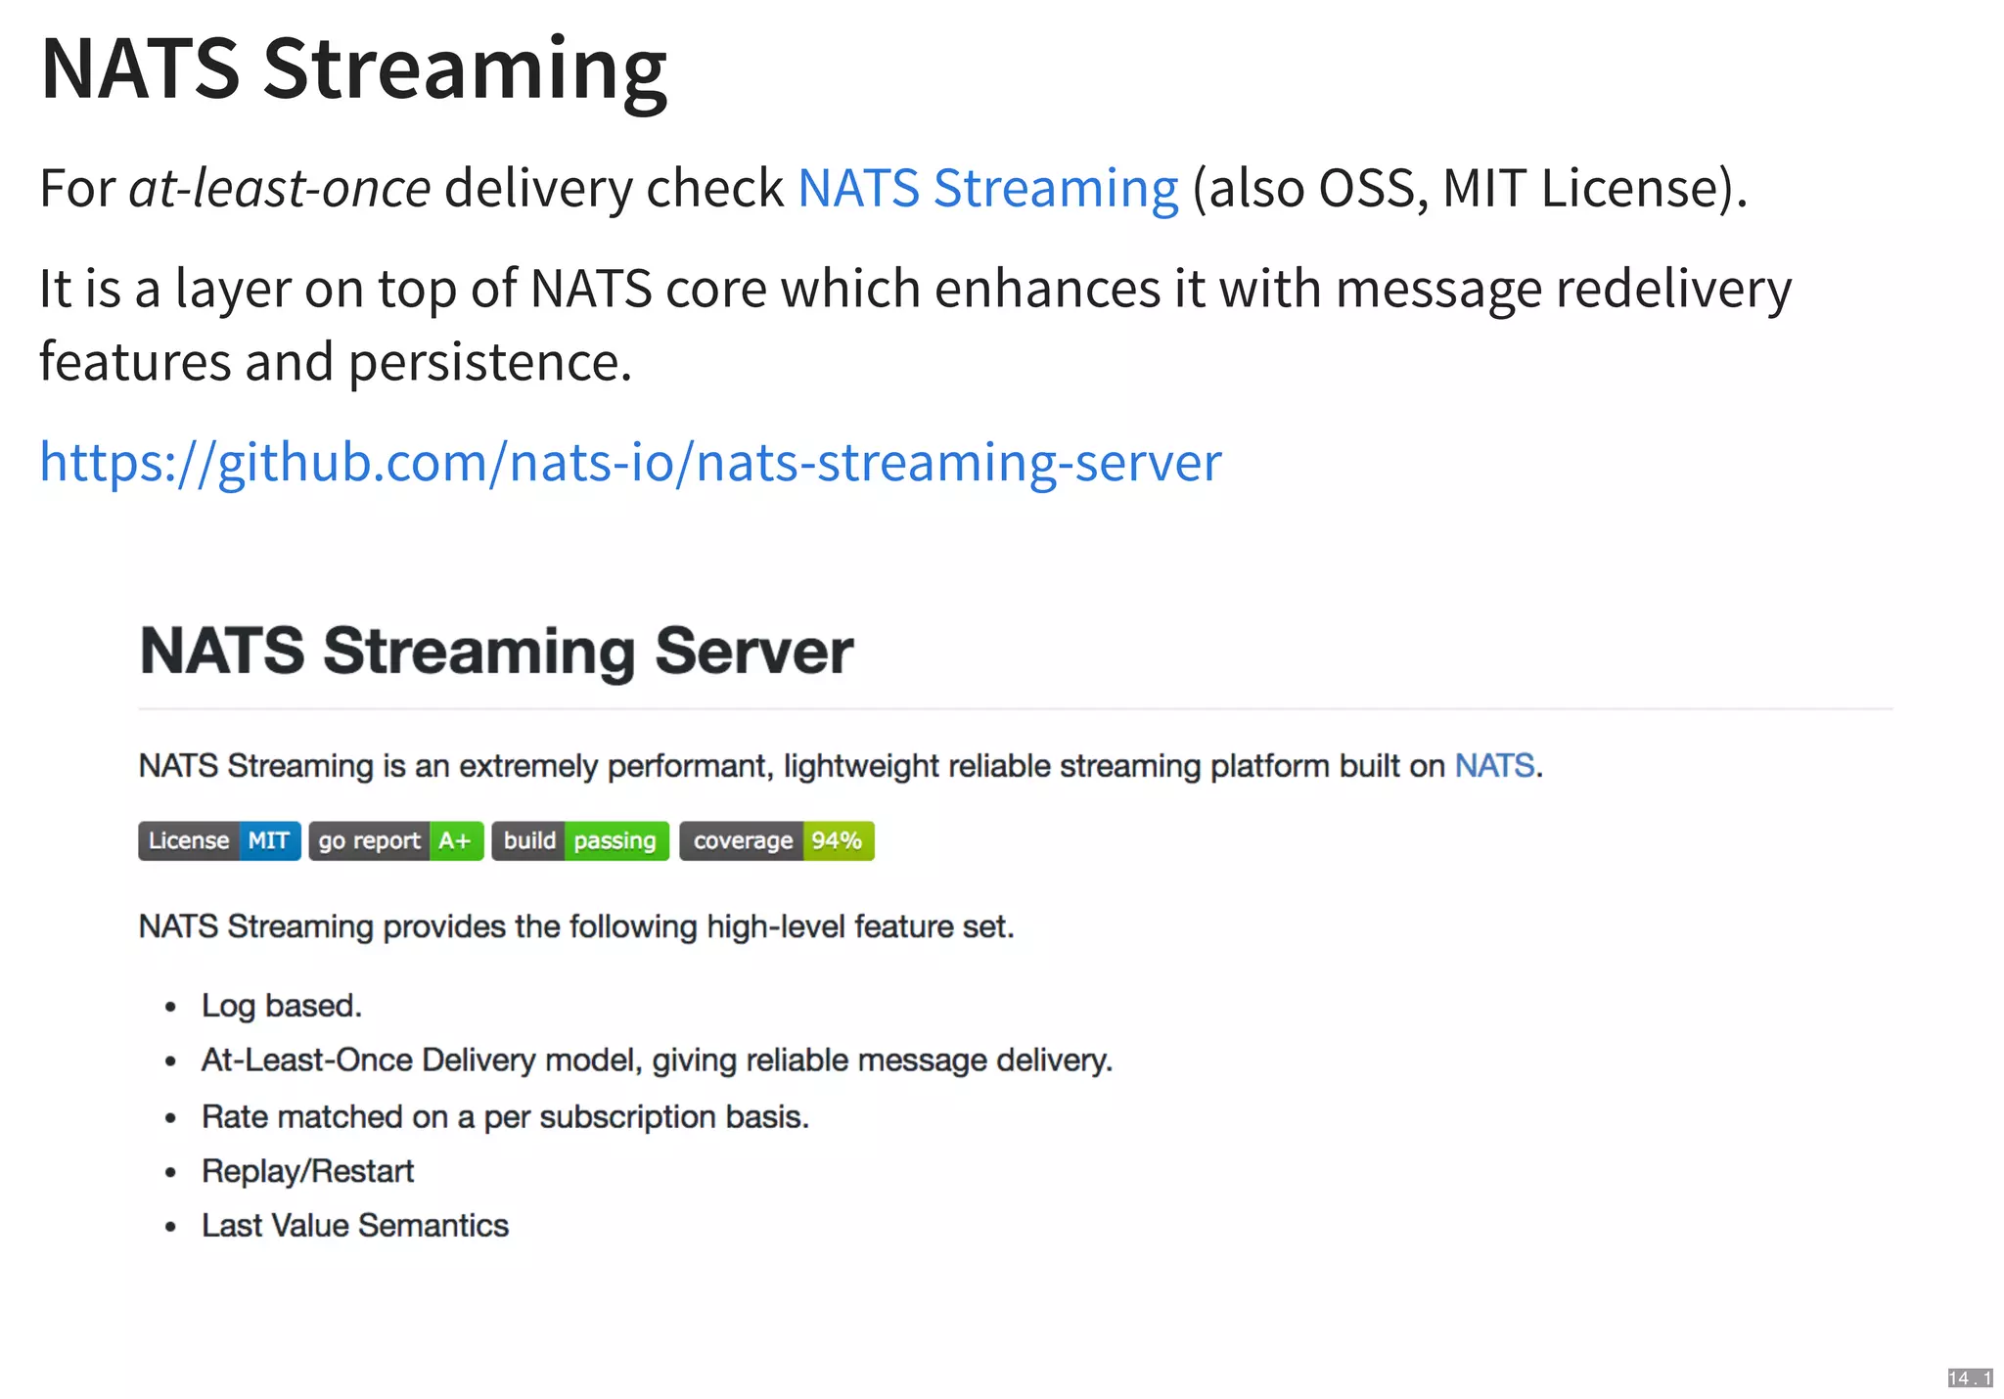Image resolution: width=2004 pixels, height=1399 pixels.
Task: Click the extremely performant description sentence
Action: point(841,765)
